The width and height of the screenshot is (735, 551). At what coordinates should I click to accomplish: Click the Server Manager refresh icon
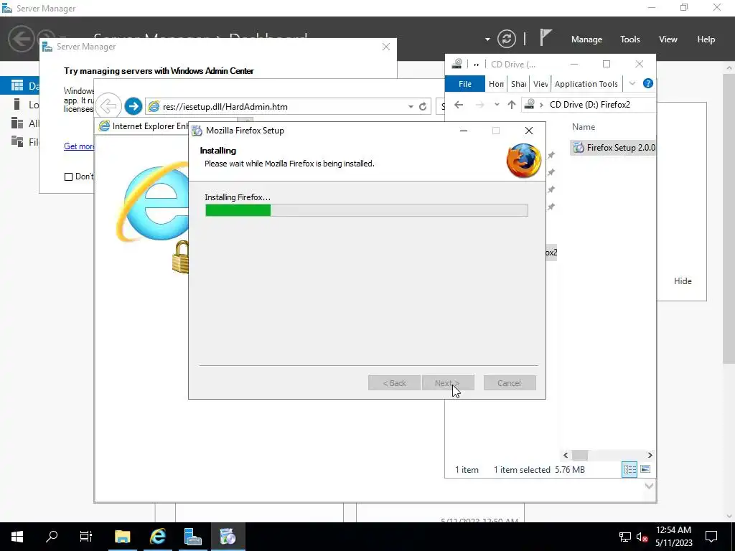(x=507, y=39)
